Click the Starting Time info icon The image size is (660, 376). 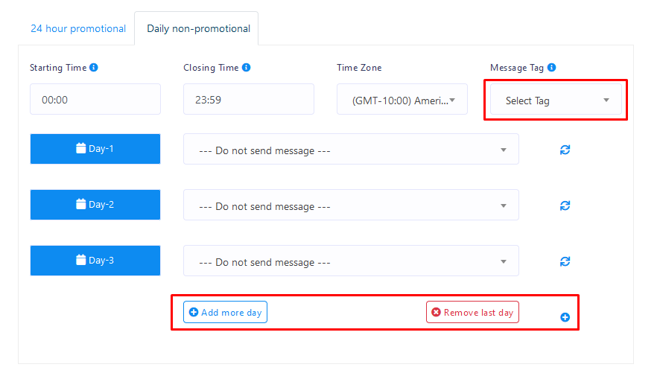(x=94, y=68)
